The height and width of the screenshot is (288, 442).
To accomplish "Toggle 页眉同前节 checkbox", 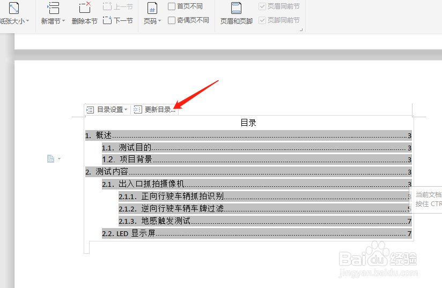I will tap(262, 6).
